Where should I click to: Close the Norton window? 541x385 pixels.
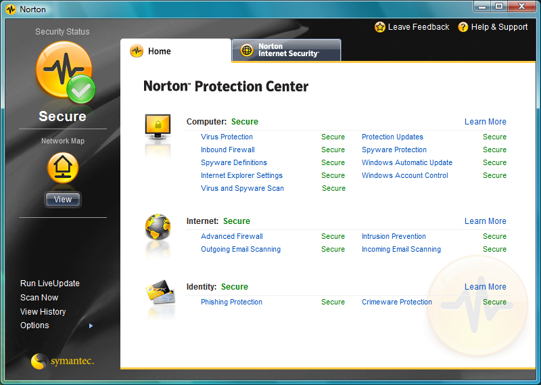tap(521, 6)
